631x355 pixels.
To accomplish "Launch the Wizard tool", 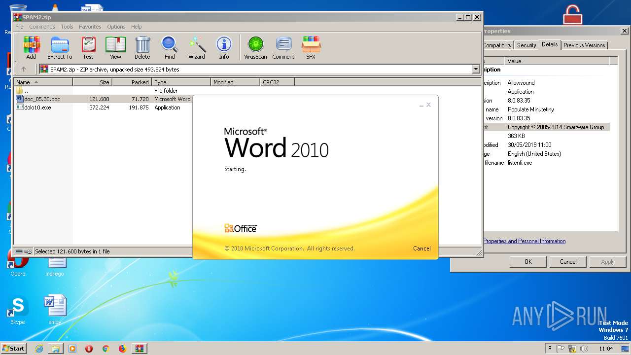I will point(197,47).
